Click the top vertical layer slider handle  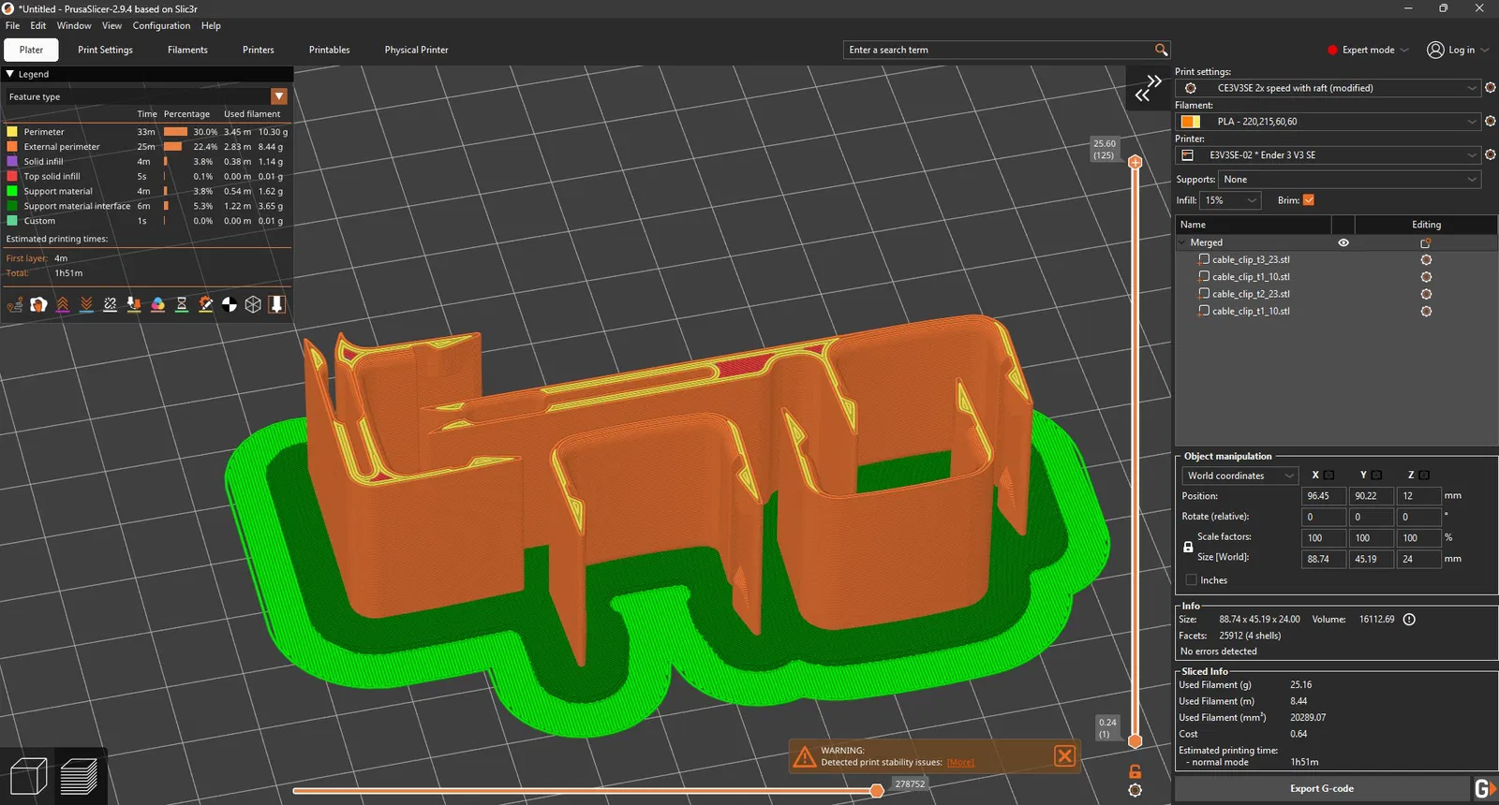click(x=1135, y=162)
